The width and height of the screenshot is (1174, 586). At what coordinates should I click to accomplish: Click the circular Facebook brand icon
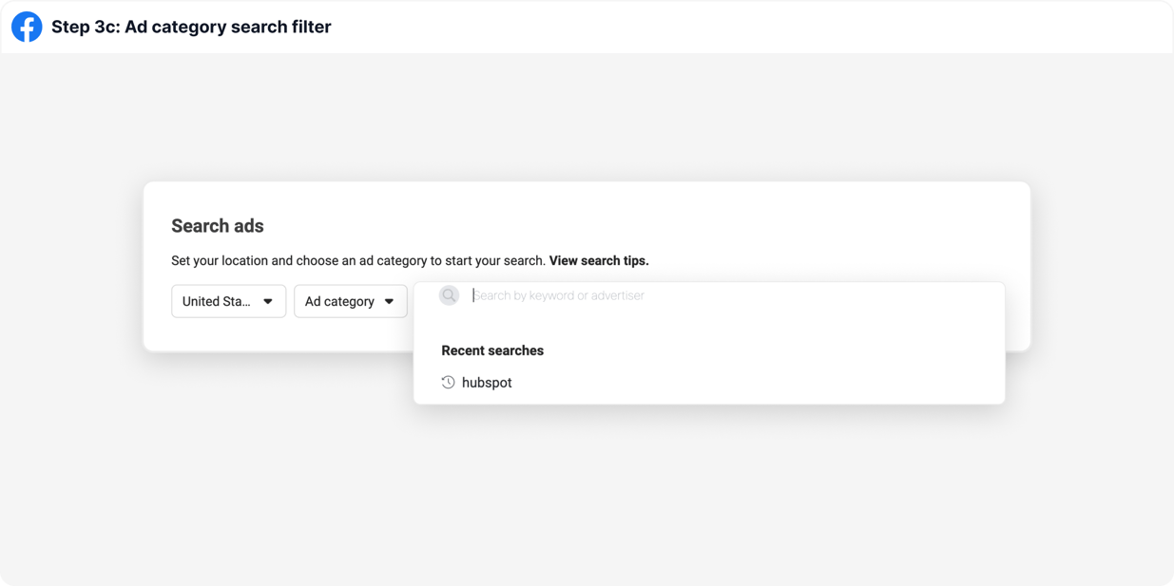click(x=27, y=27)
